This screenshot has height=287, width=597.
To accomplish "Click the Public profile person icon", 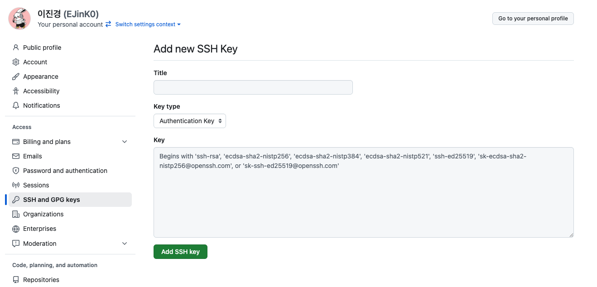I will point(16,48).
